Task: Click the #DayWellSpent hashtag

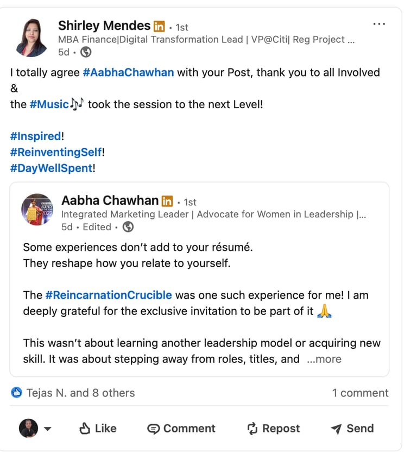Action: tap(51, 168)
